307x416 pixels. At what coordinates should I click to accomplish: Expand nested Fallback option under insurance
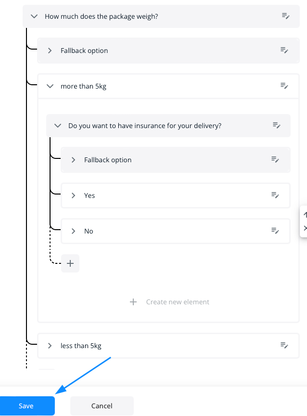click(73, 160)
